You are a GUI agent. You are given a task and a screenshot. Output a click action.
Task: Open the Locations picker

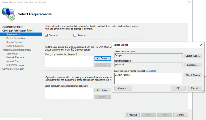pyautogui.click(x=193, y=65)
